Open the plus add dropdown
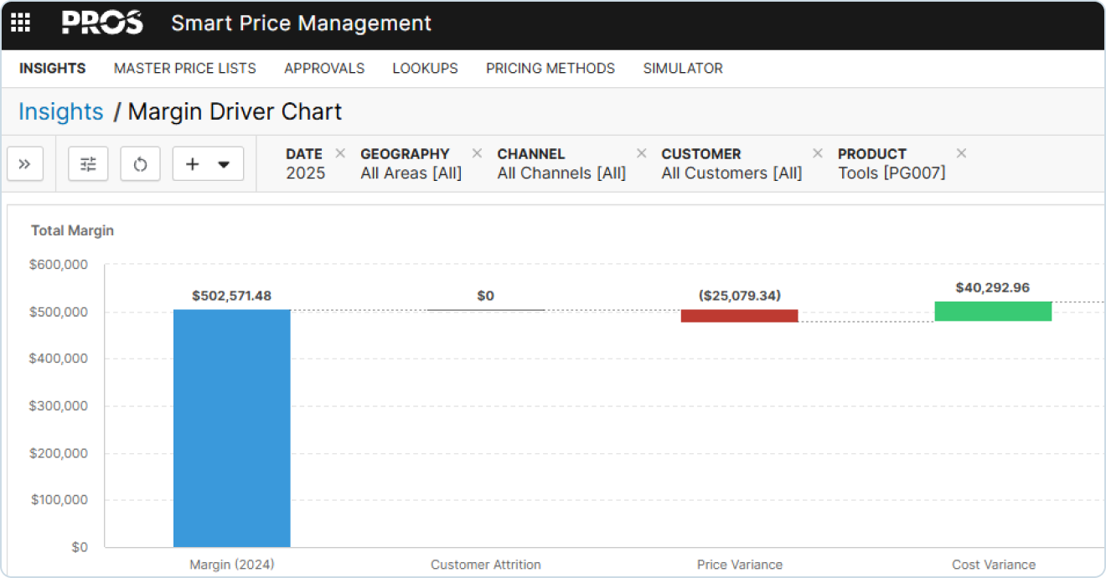The width and height of the screenshot is (1106, 578). 208,164
